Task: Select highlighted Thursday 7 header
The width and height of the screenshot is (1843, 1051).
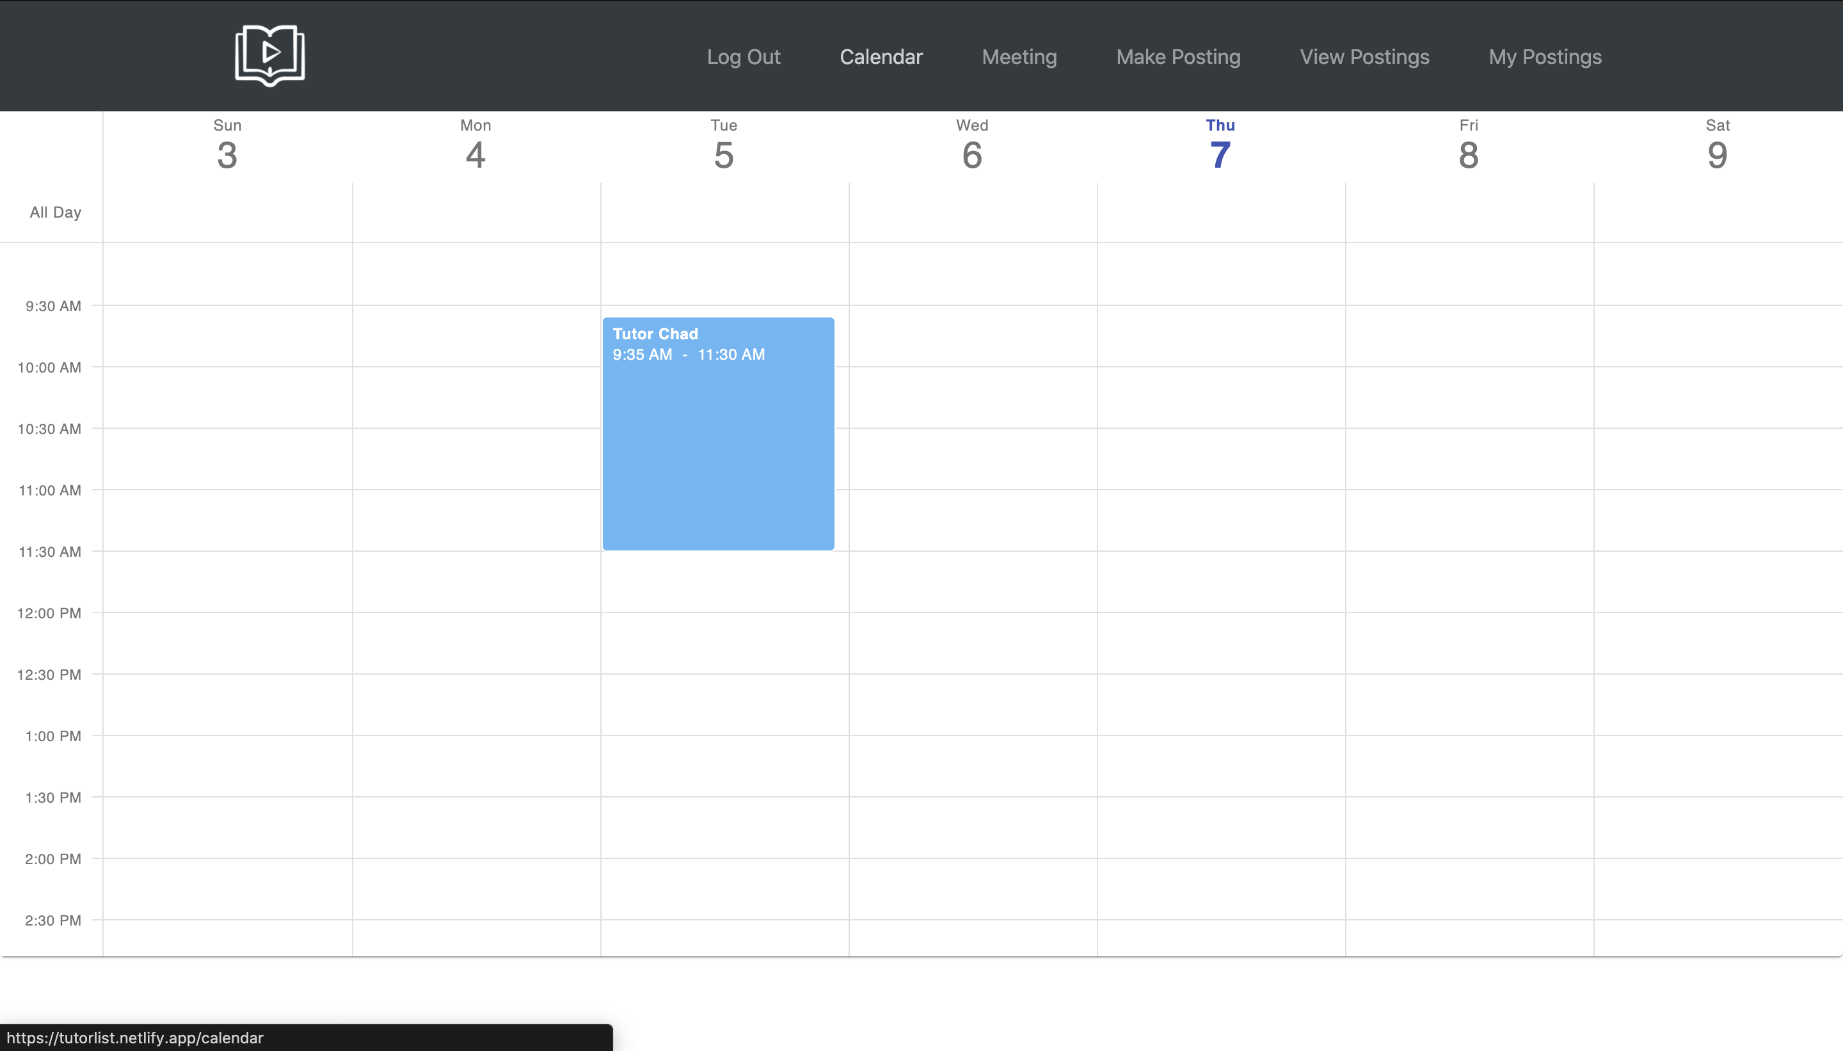Action: tap(1220, 147)
